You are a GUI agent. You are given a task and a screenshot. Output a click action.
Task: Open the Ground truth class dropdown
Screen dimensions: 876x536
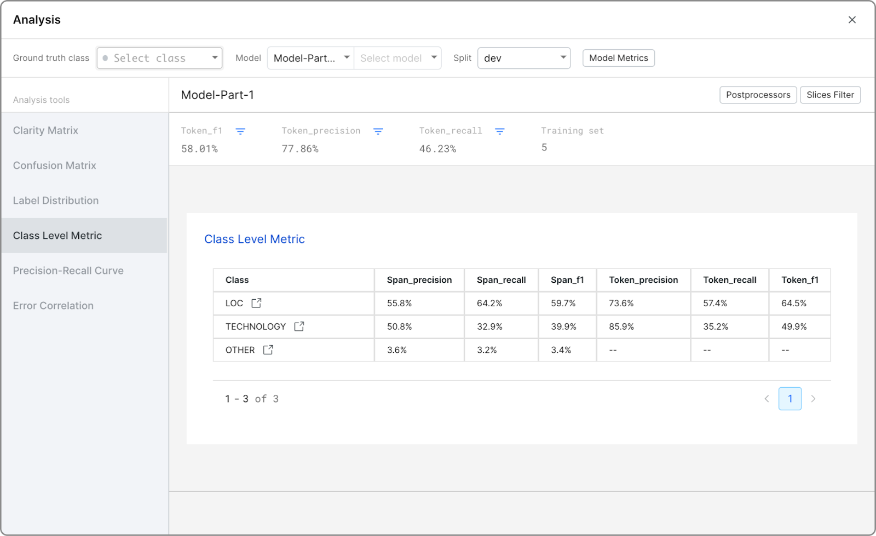pyautogui.click(x=160, y=58)
